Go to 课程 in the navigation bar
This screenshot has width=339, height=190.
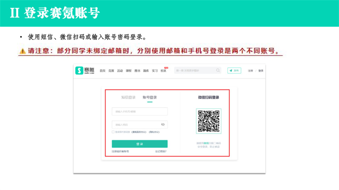click(128, 71)
